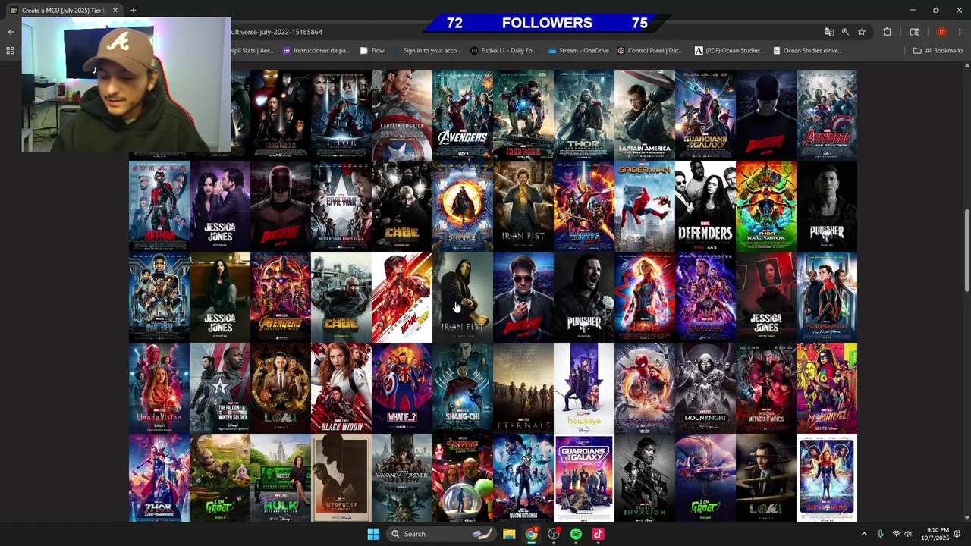The image size is (971, 546).
Task: Select the Captain Marvel poster
Action: pyautogui.click(x=645, y=297)
